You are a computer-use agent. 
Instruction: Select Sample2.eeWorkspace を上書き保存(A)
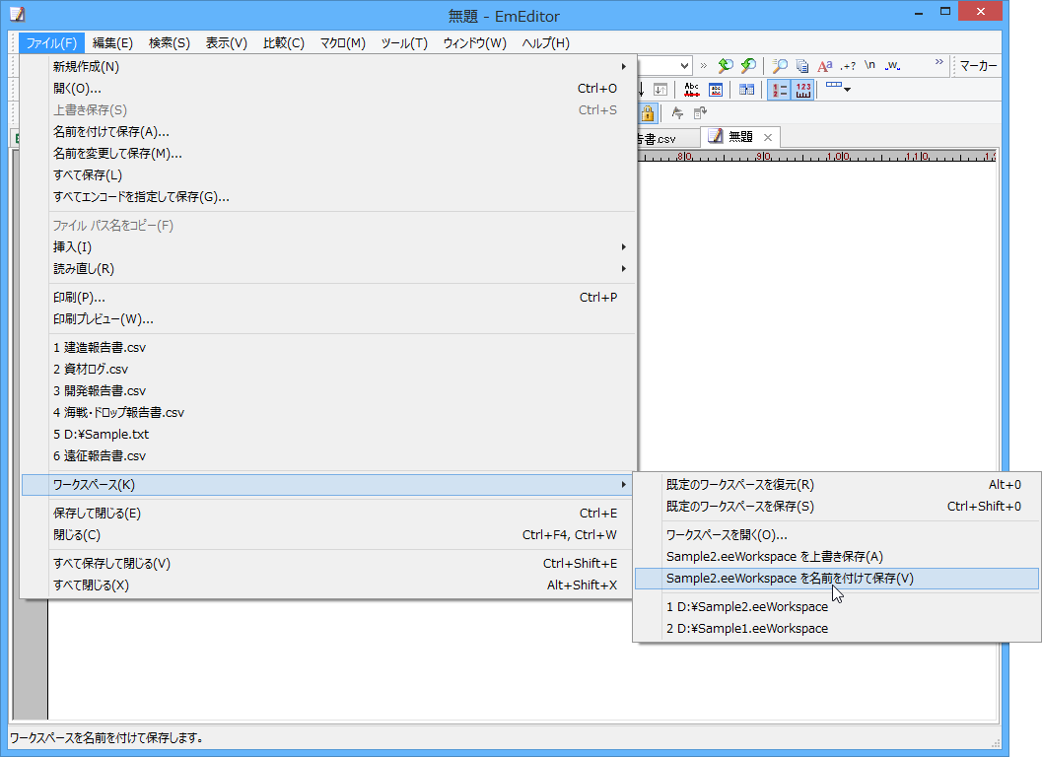point(837,556)
